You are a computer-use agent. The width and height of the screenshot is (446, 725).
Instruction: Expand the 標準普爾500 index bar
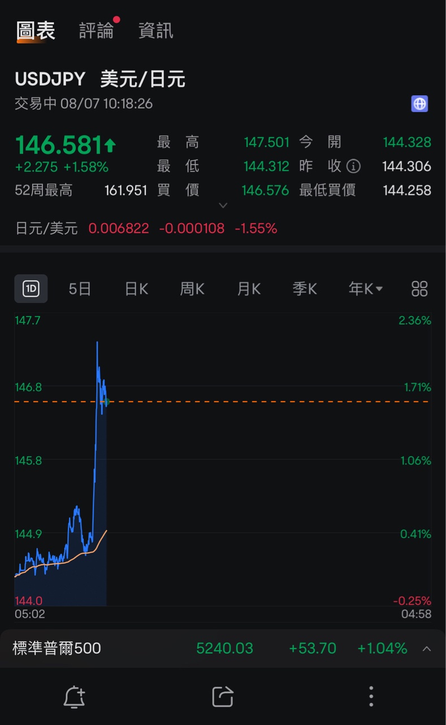[x=427, y=649]
